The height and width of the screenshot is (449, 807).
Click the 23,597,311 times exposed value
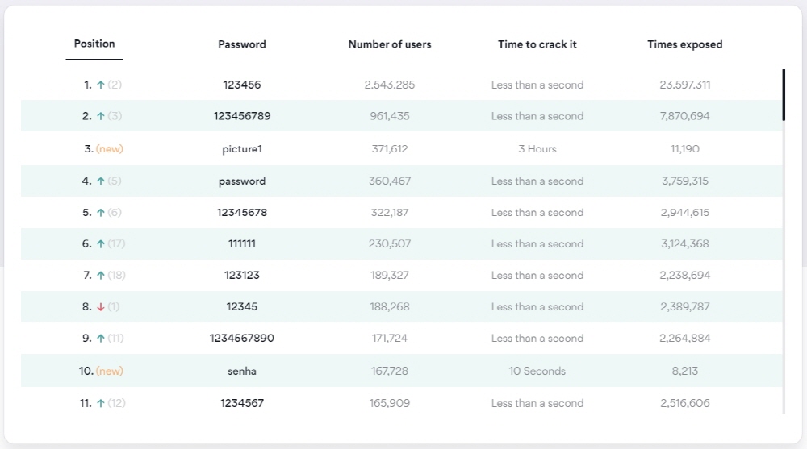pos(684,85)
